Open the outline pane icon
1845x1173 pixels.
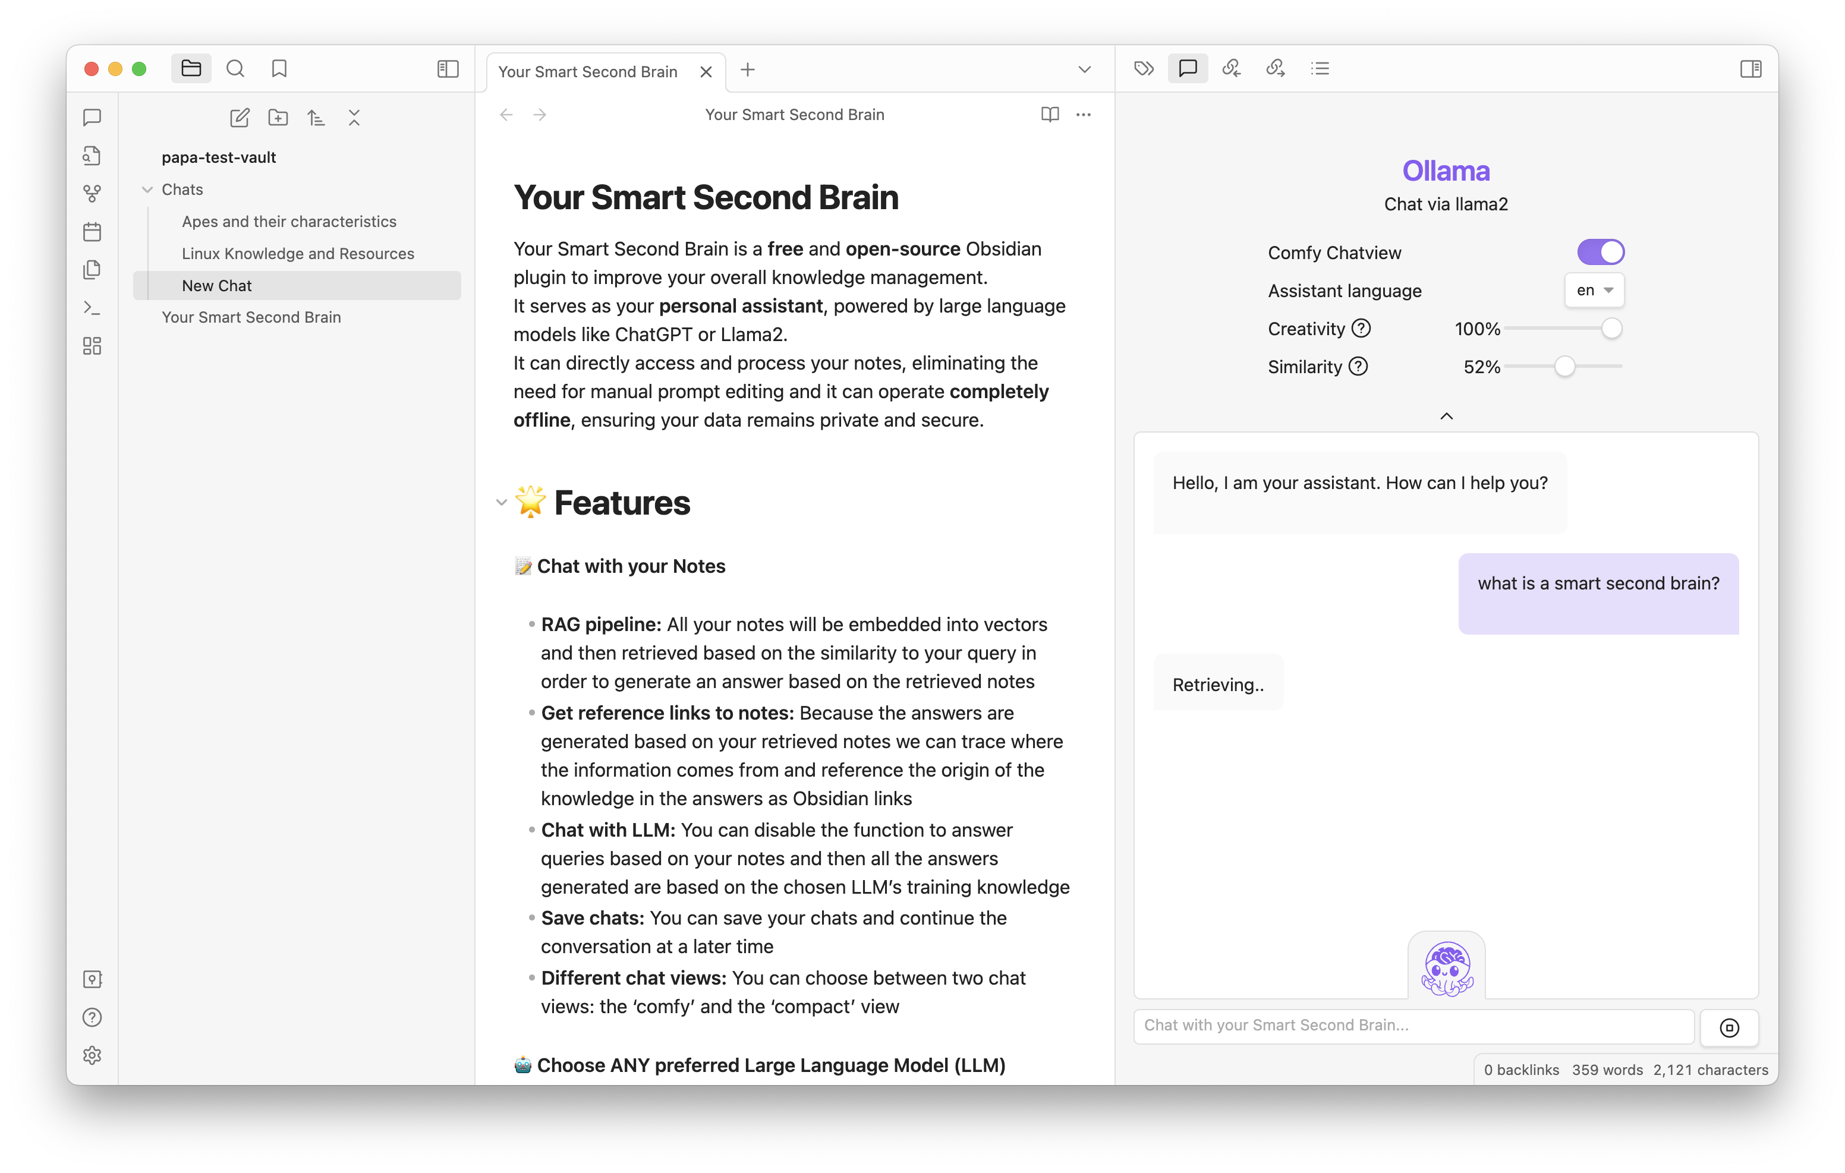(1320, 69)
